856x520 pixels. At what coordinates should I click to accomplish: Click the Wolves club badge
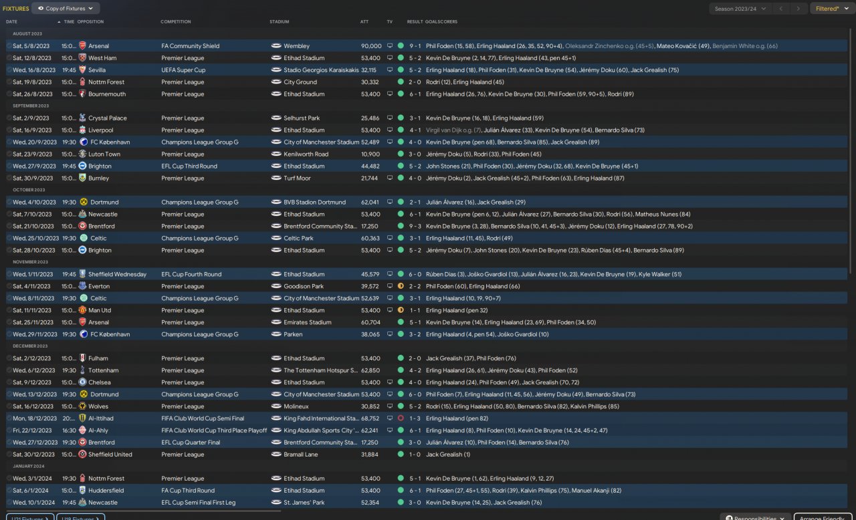(83, 407)
